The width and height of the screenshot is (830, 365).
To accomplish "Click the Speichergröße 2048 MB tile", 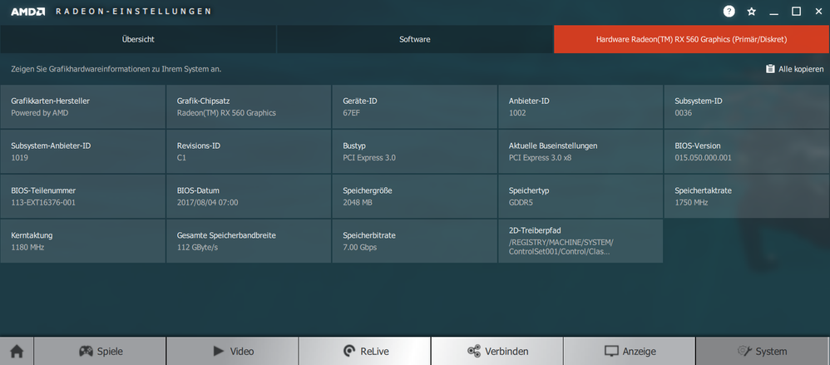I will pyautogui.click(x=414, y=196).
